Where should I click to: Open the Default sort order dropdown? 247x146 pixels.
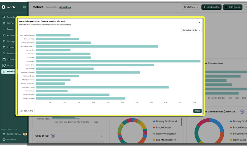pyautogui.click(x=191, y=30)
